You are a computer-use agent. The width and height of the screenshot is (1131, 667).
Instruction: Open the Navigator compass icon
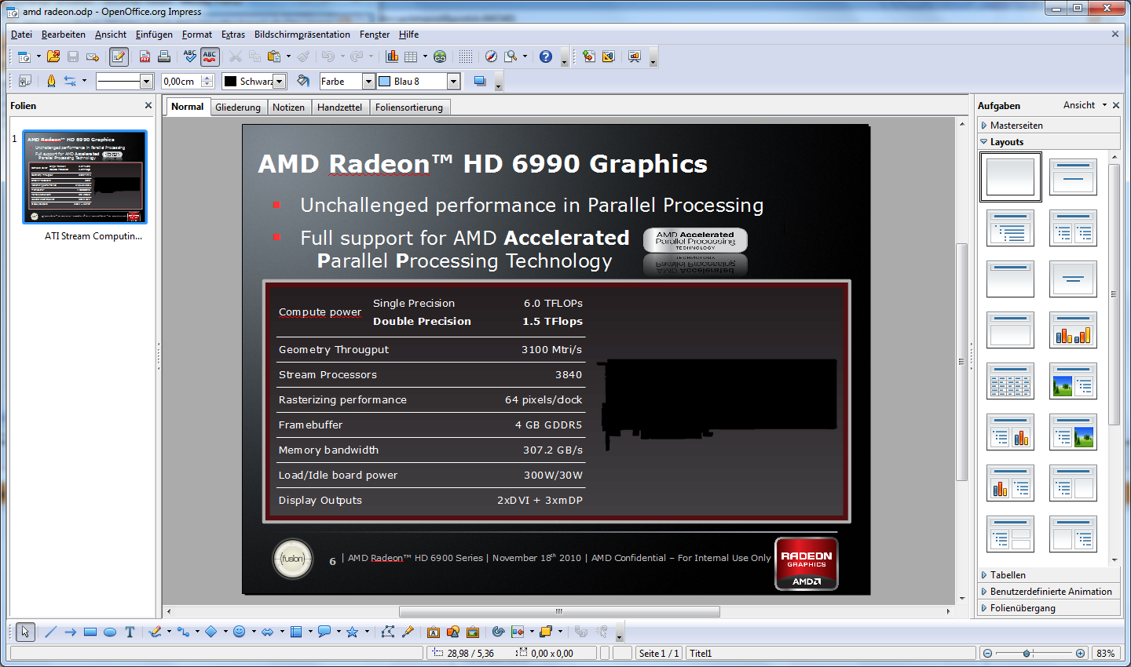491,56
